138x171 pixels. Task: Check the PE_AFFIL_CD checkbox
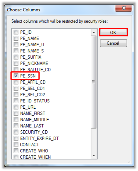[x=16, y=82]
